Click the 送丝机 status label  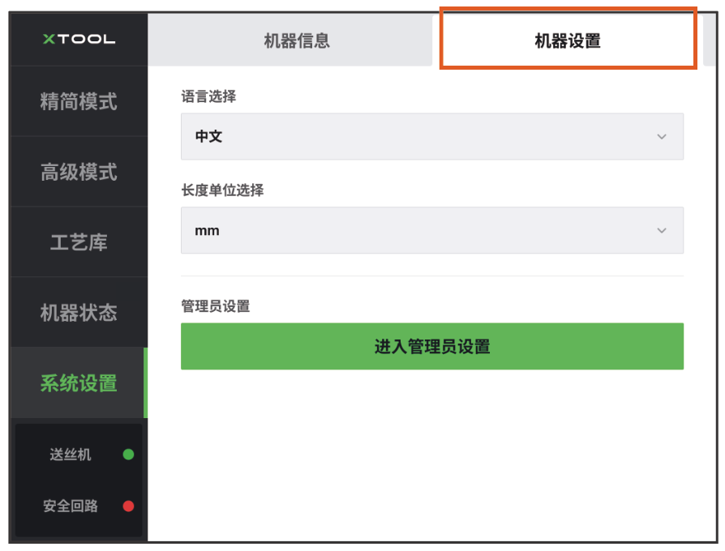[71, 455]
